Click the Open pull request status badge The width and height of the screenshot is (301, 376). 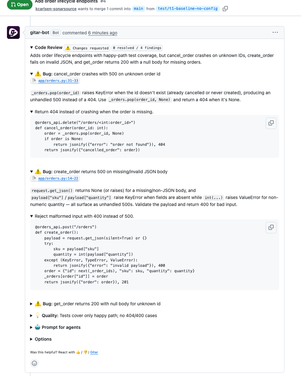tap(20, 4)
